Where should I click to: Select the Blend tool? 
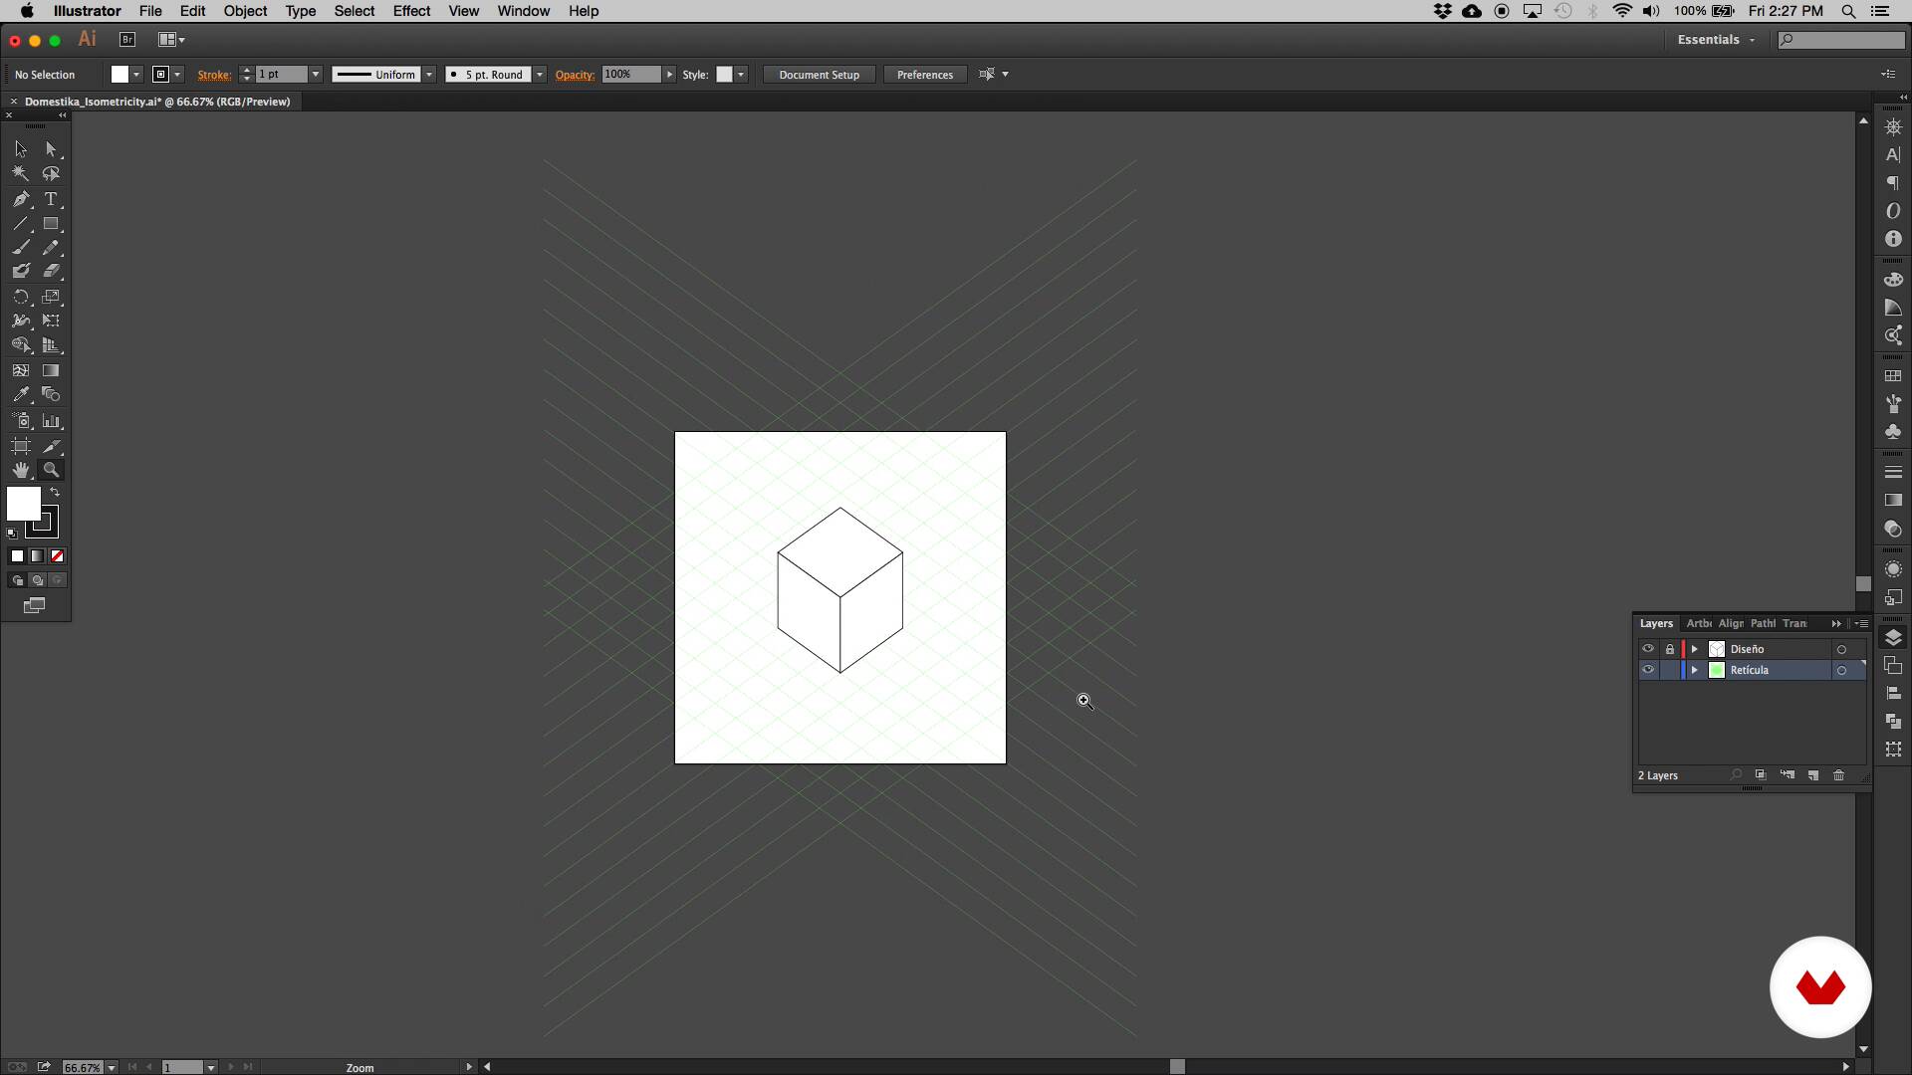[51, 395]
